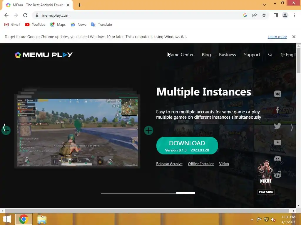Open the tab search dropdown arrow
301x225 pixels.
click(264, 5)
